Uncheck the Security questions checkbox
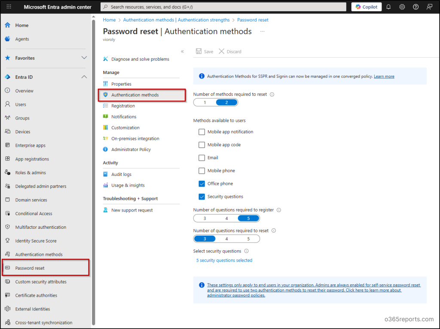Image resolution: width=440 pixels, height=329 pixels. click(x=202, y=197)
